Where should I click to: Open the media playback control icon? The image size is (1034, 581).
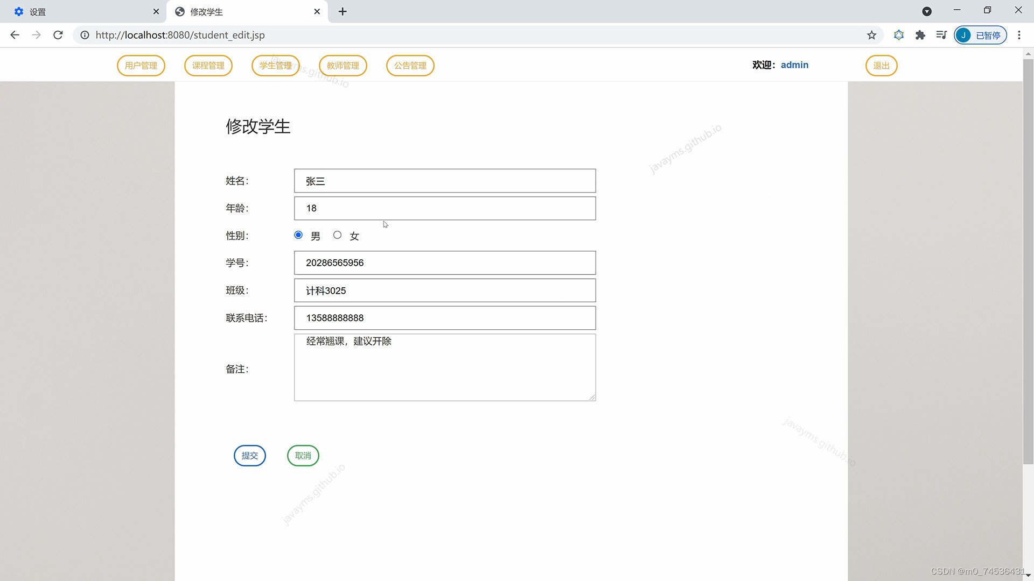tap(941, 35)
